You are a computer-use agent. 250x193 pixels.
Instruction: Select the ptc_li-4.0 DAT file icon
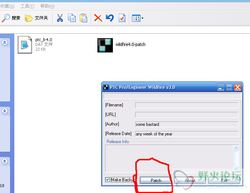(x=25, y=45)
